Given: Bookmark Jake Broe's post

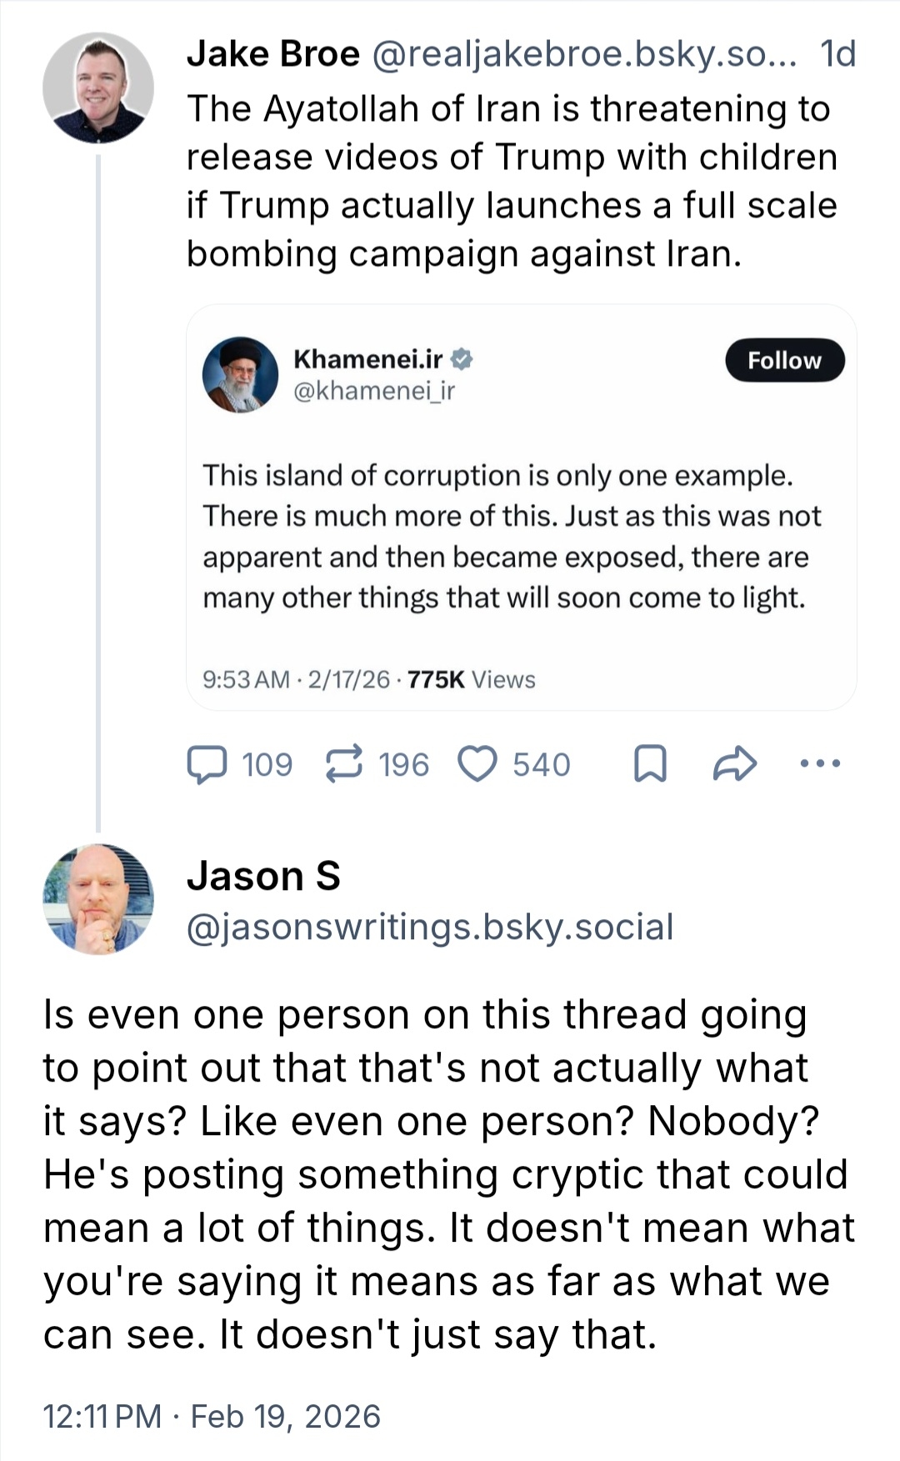Looking at the screenshot, I should (650, 764).
